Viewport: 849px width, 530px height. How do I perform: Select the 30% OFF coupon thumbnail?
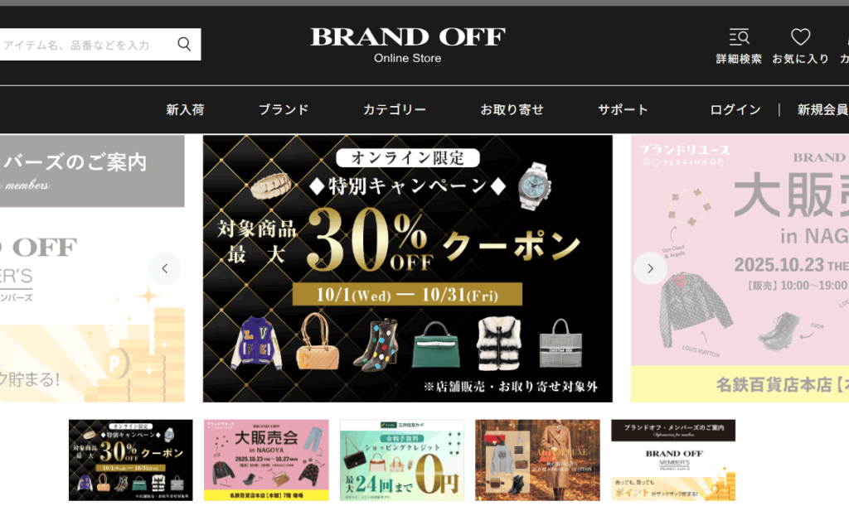pos(130,460)
